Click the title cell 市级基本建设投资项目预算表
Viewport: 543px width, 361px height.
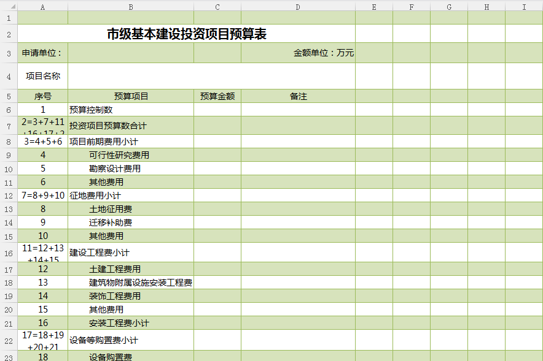tap(187, 34)
